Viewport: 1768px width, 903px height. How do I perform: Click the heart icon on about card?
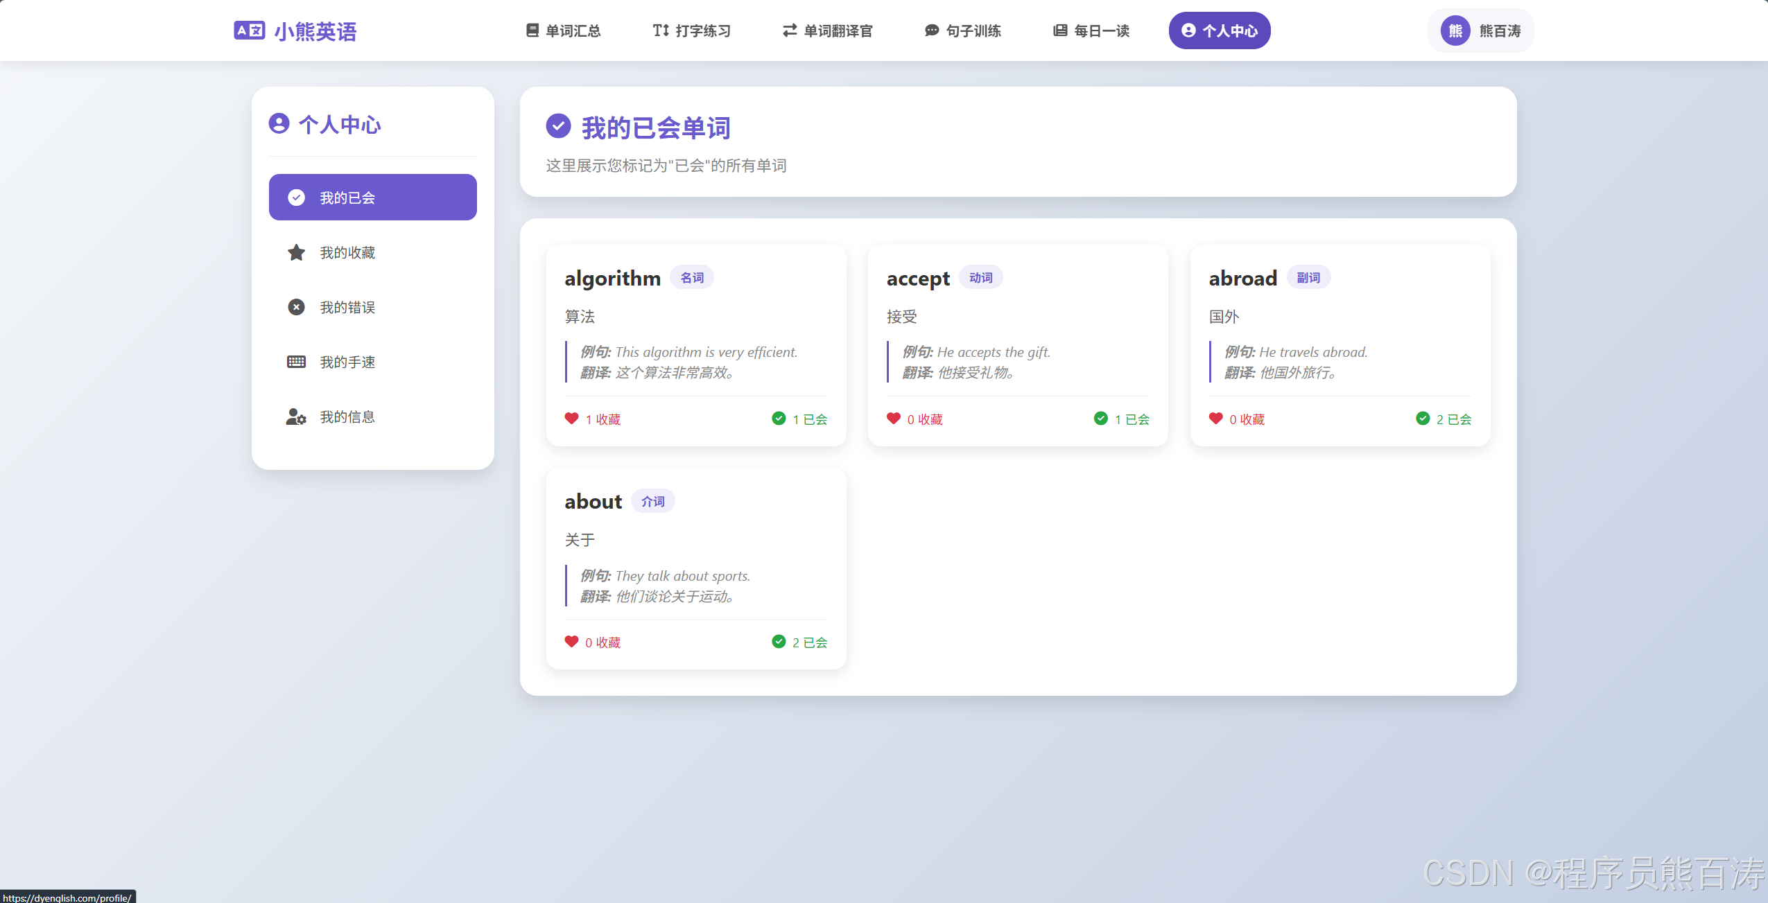click(571, 642)
